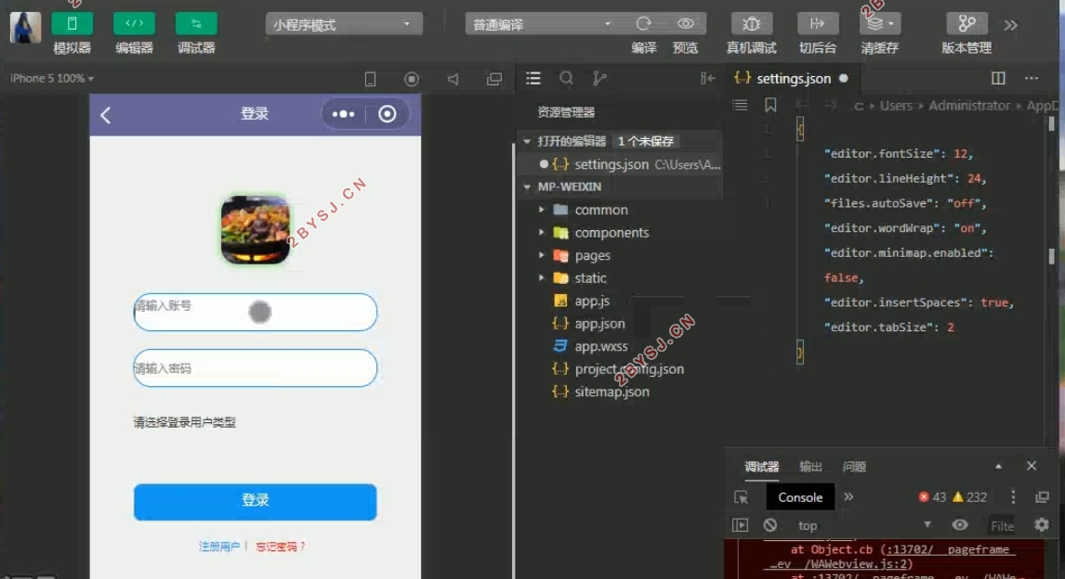Toggle the console live expression eye
1065x579 pixels.
click(x=959, y=525)
